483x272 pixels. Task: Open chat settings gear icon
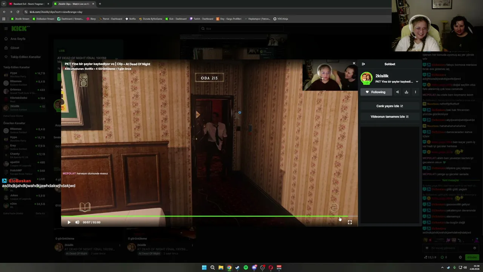click(x=460, y=257)
